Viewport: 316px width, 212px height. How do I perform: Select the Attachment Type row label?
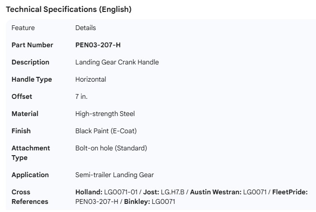31,153
